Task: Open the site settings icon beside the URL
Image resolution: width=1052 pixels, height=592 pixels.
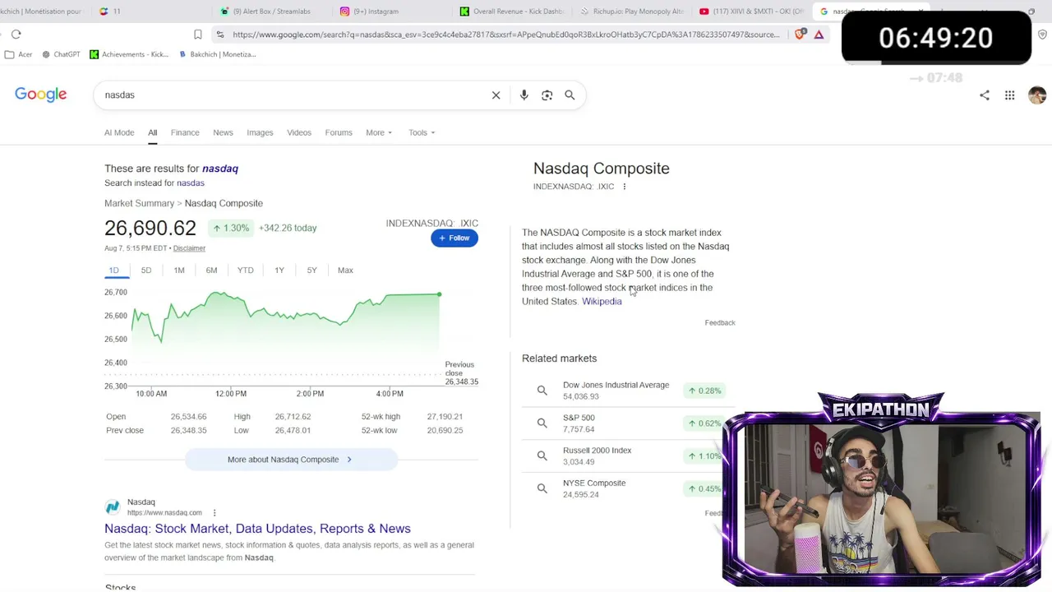Action: tap(219, 34)
